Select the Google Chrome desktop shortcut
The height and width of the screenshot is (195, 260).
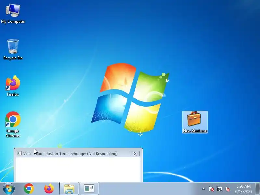(x=13, y=124)
